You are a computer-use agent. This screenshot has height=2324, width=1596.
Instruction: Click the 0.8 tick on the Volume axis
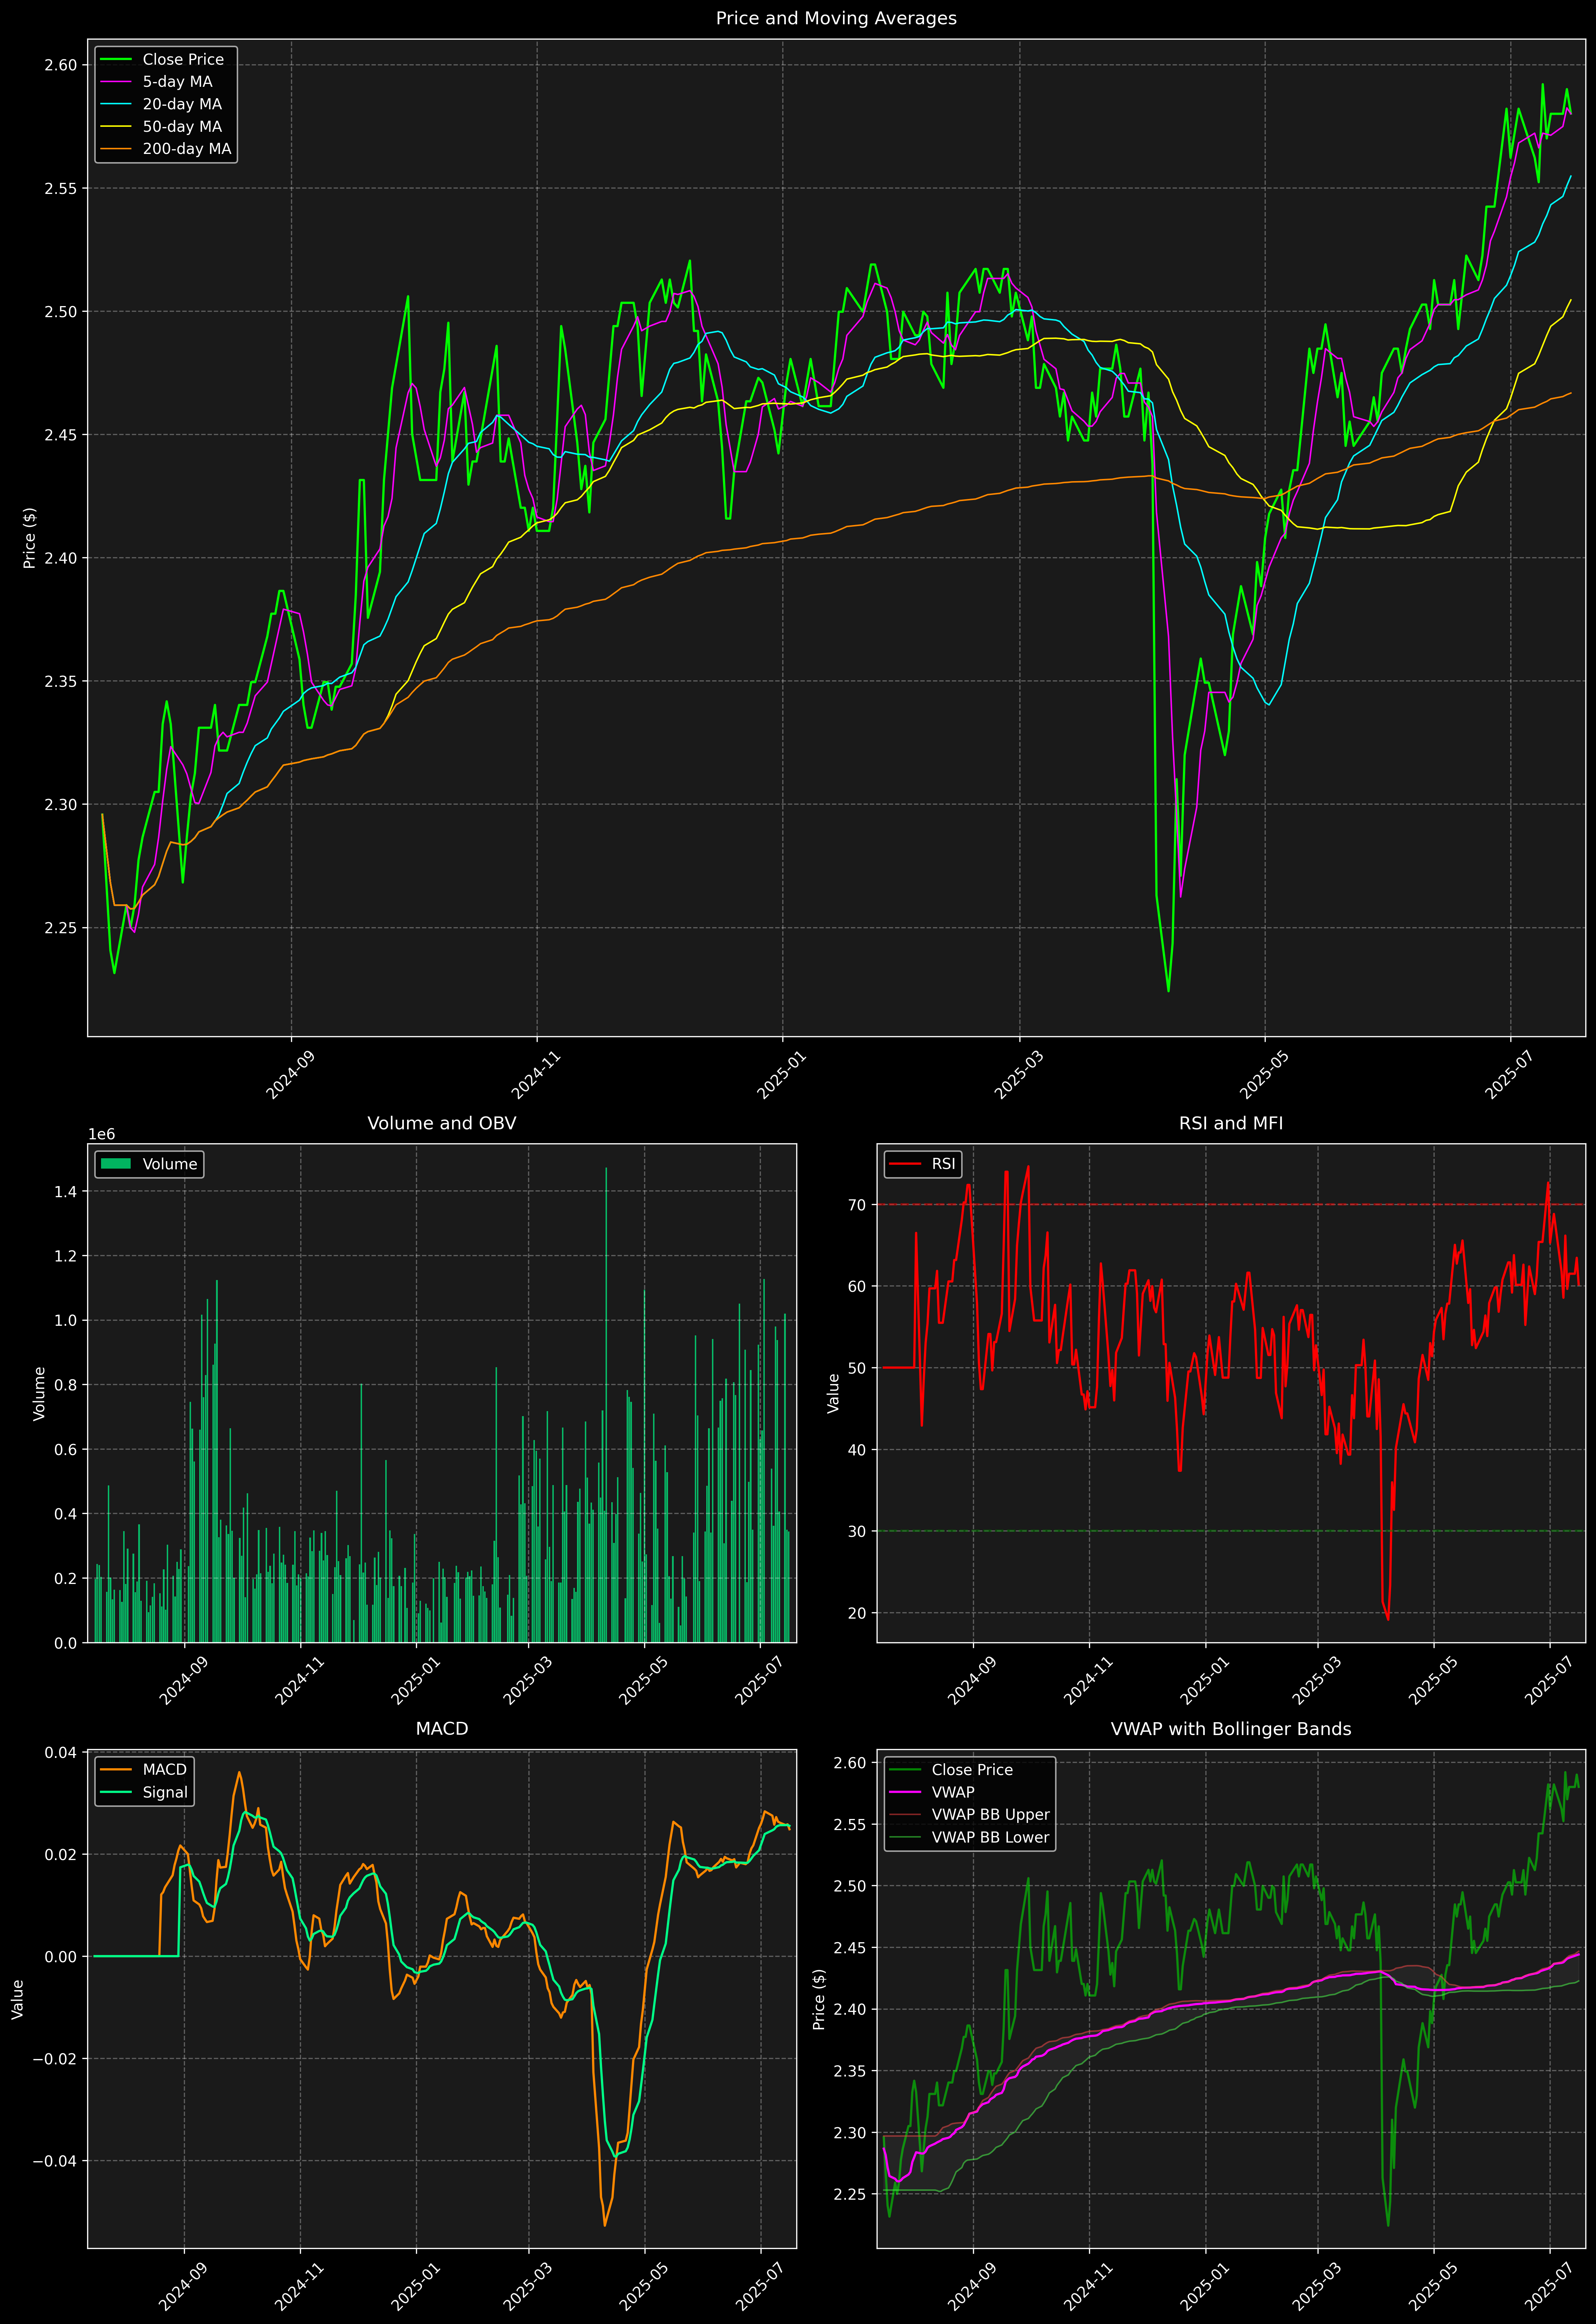tap(66, 1385)
